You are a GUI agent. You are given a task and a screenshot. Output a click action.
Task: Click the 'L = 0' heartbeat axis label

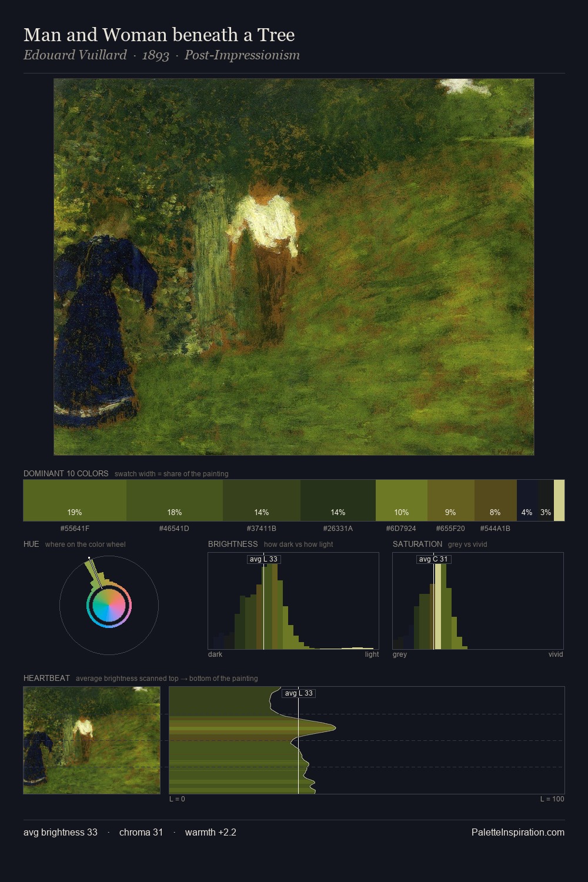coord(177,799)
